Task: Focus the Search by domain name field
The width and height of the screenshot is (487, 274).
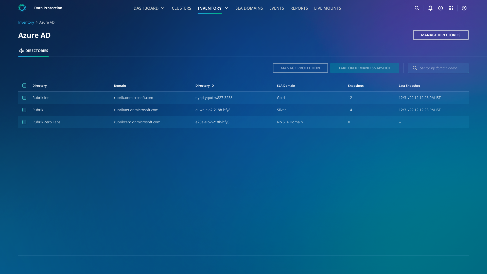Action: pos(438,68)
